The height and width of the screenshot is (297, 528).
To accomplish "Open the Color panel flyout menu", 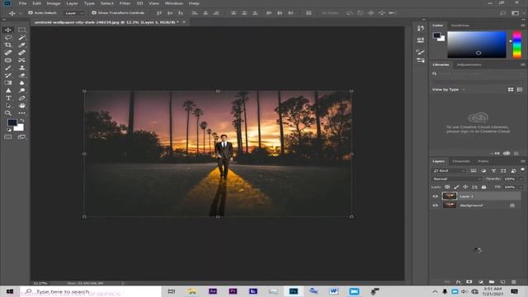I will tap(522, 26).
